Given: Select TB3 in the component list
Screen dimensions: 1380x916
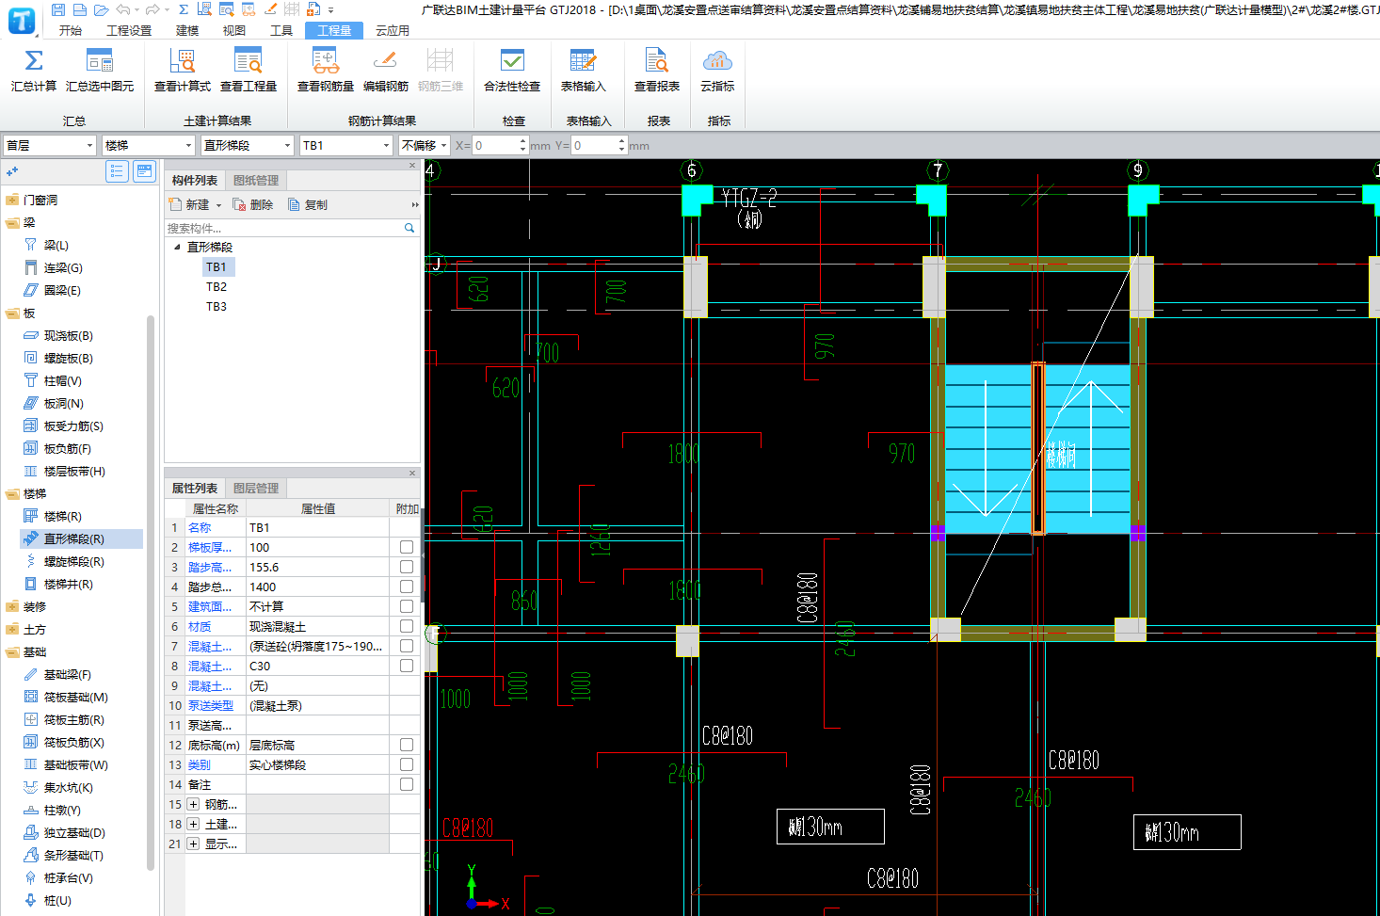Looking at the screenshot, I should (217, 307).
